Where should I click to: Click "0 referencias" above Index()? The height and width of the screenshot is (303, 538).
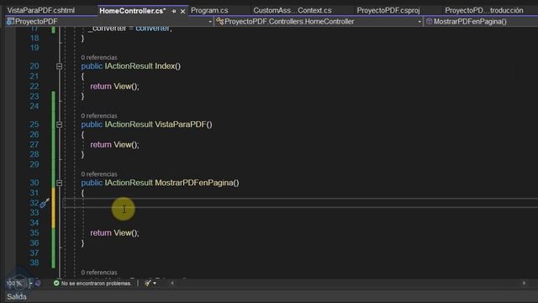tap(99, 57)
